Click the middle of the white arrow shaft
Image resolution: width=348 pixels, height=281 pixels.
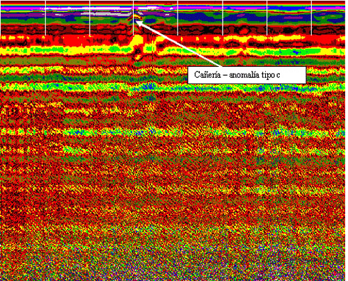pyautogui.click(x=179, y=44)
